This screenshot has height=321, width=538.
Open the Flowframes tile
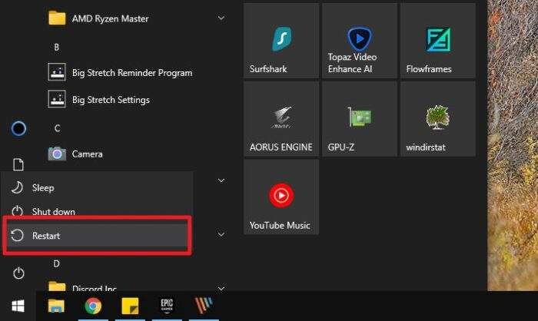[438, 41]
